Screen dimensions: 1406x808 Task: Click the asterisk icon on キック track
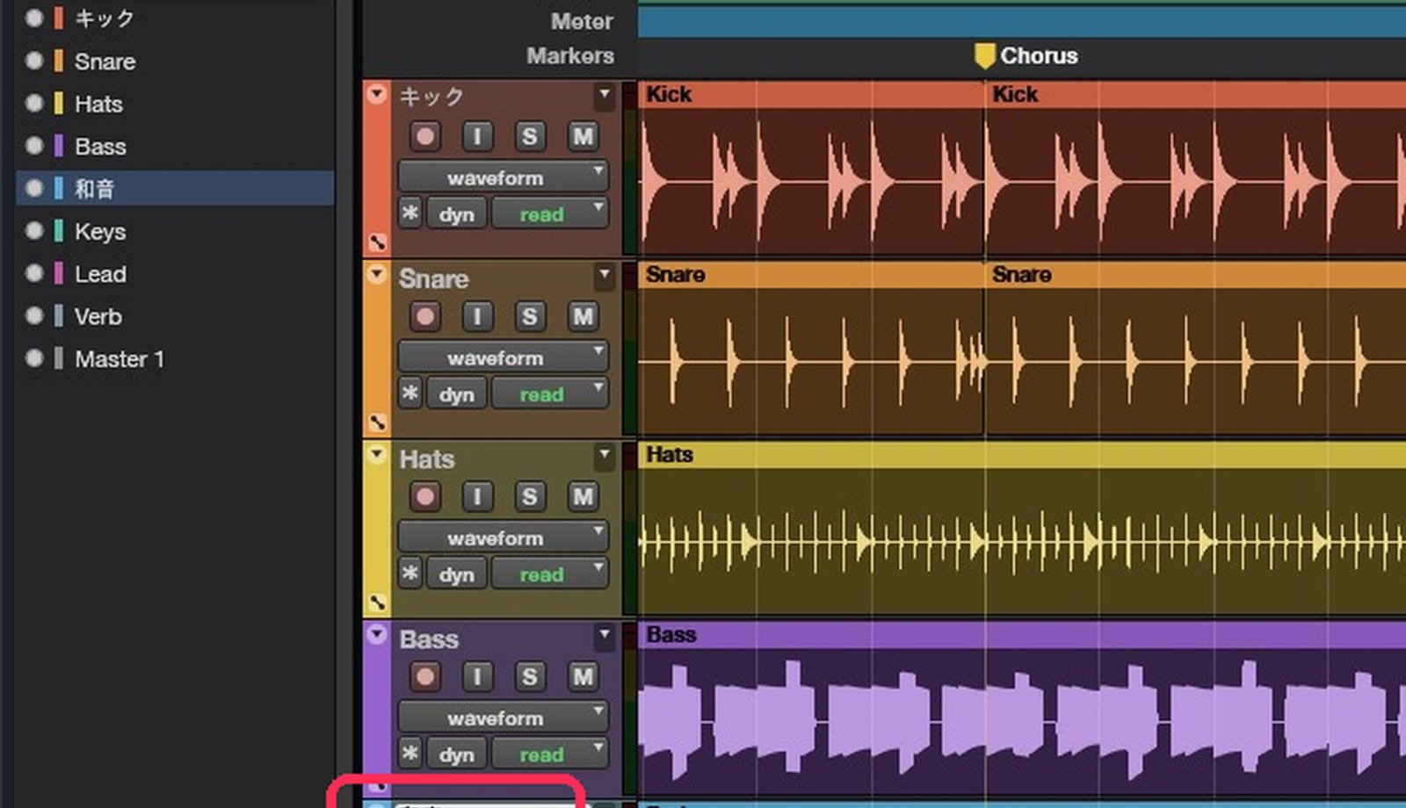[x=410, y=213]
